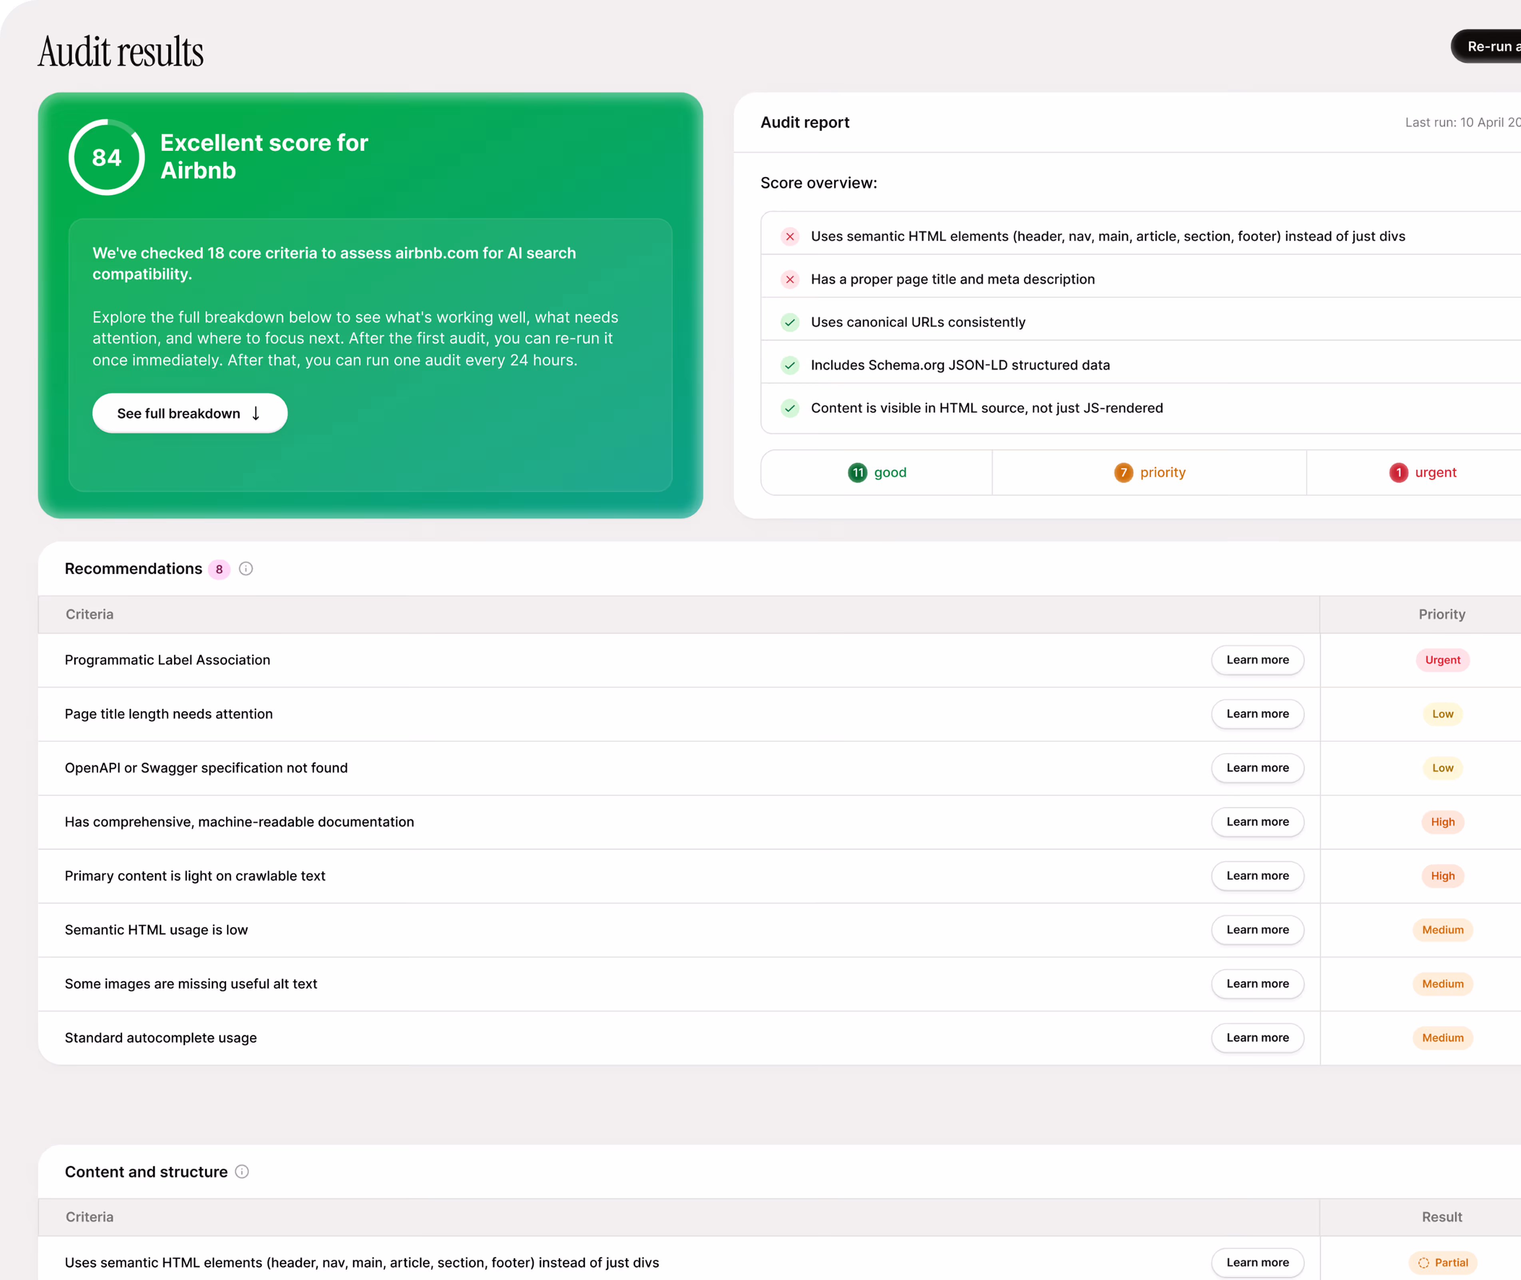Learn more about Page title length needs attention
The width and height of the screenshot is (1521, 1280).
click(x=1258, y=714)
